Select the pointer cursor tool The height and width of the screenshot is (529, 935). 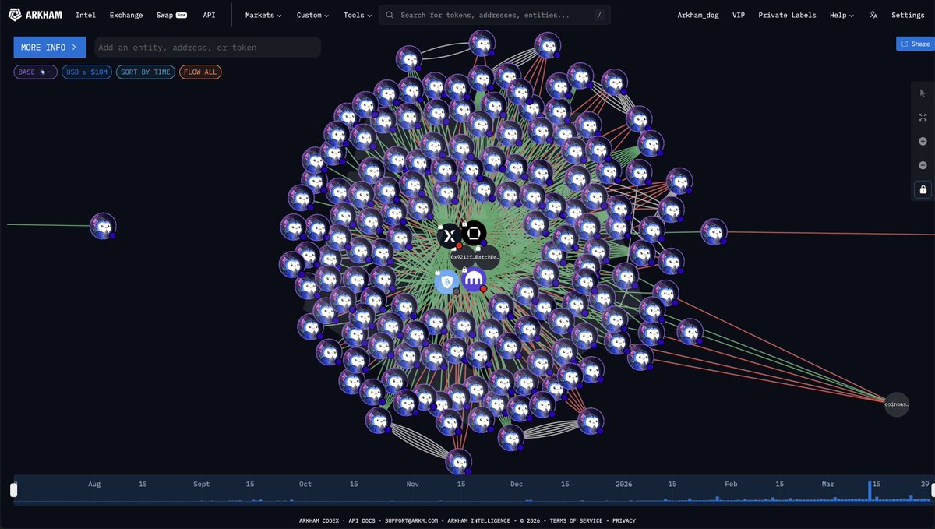click(x=923, y=94)
